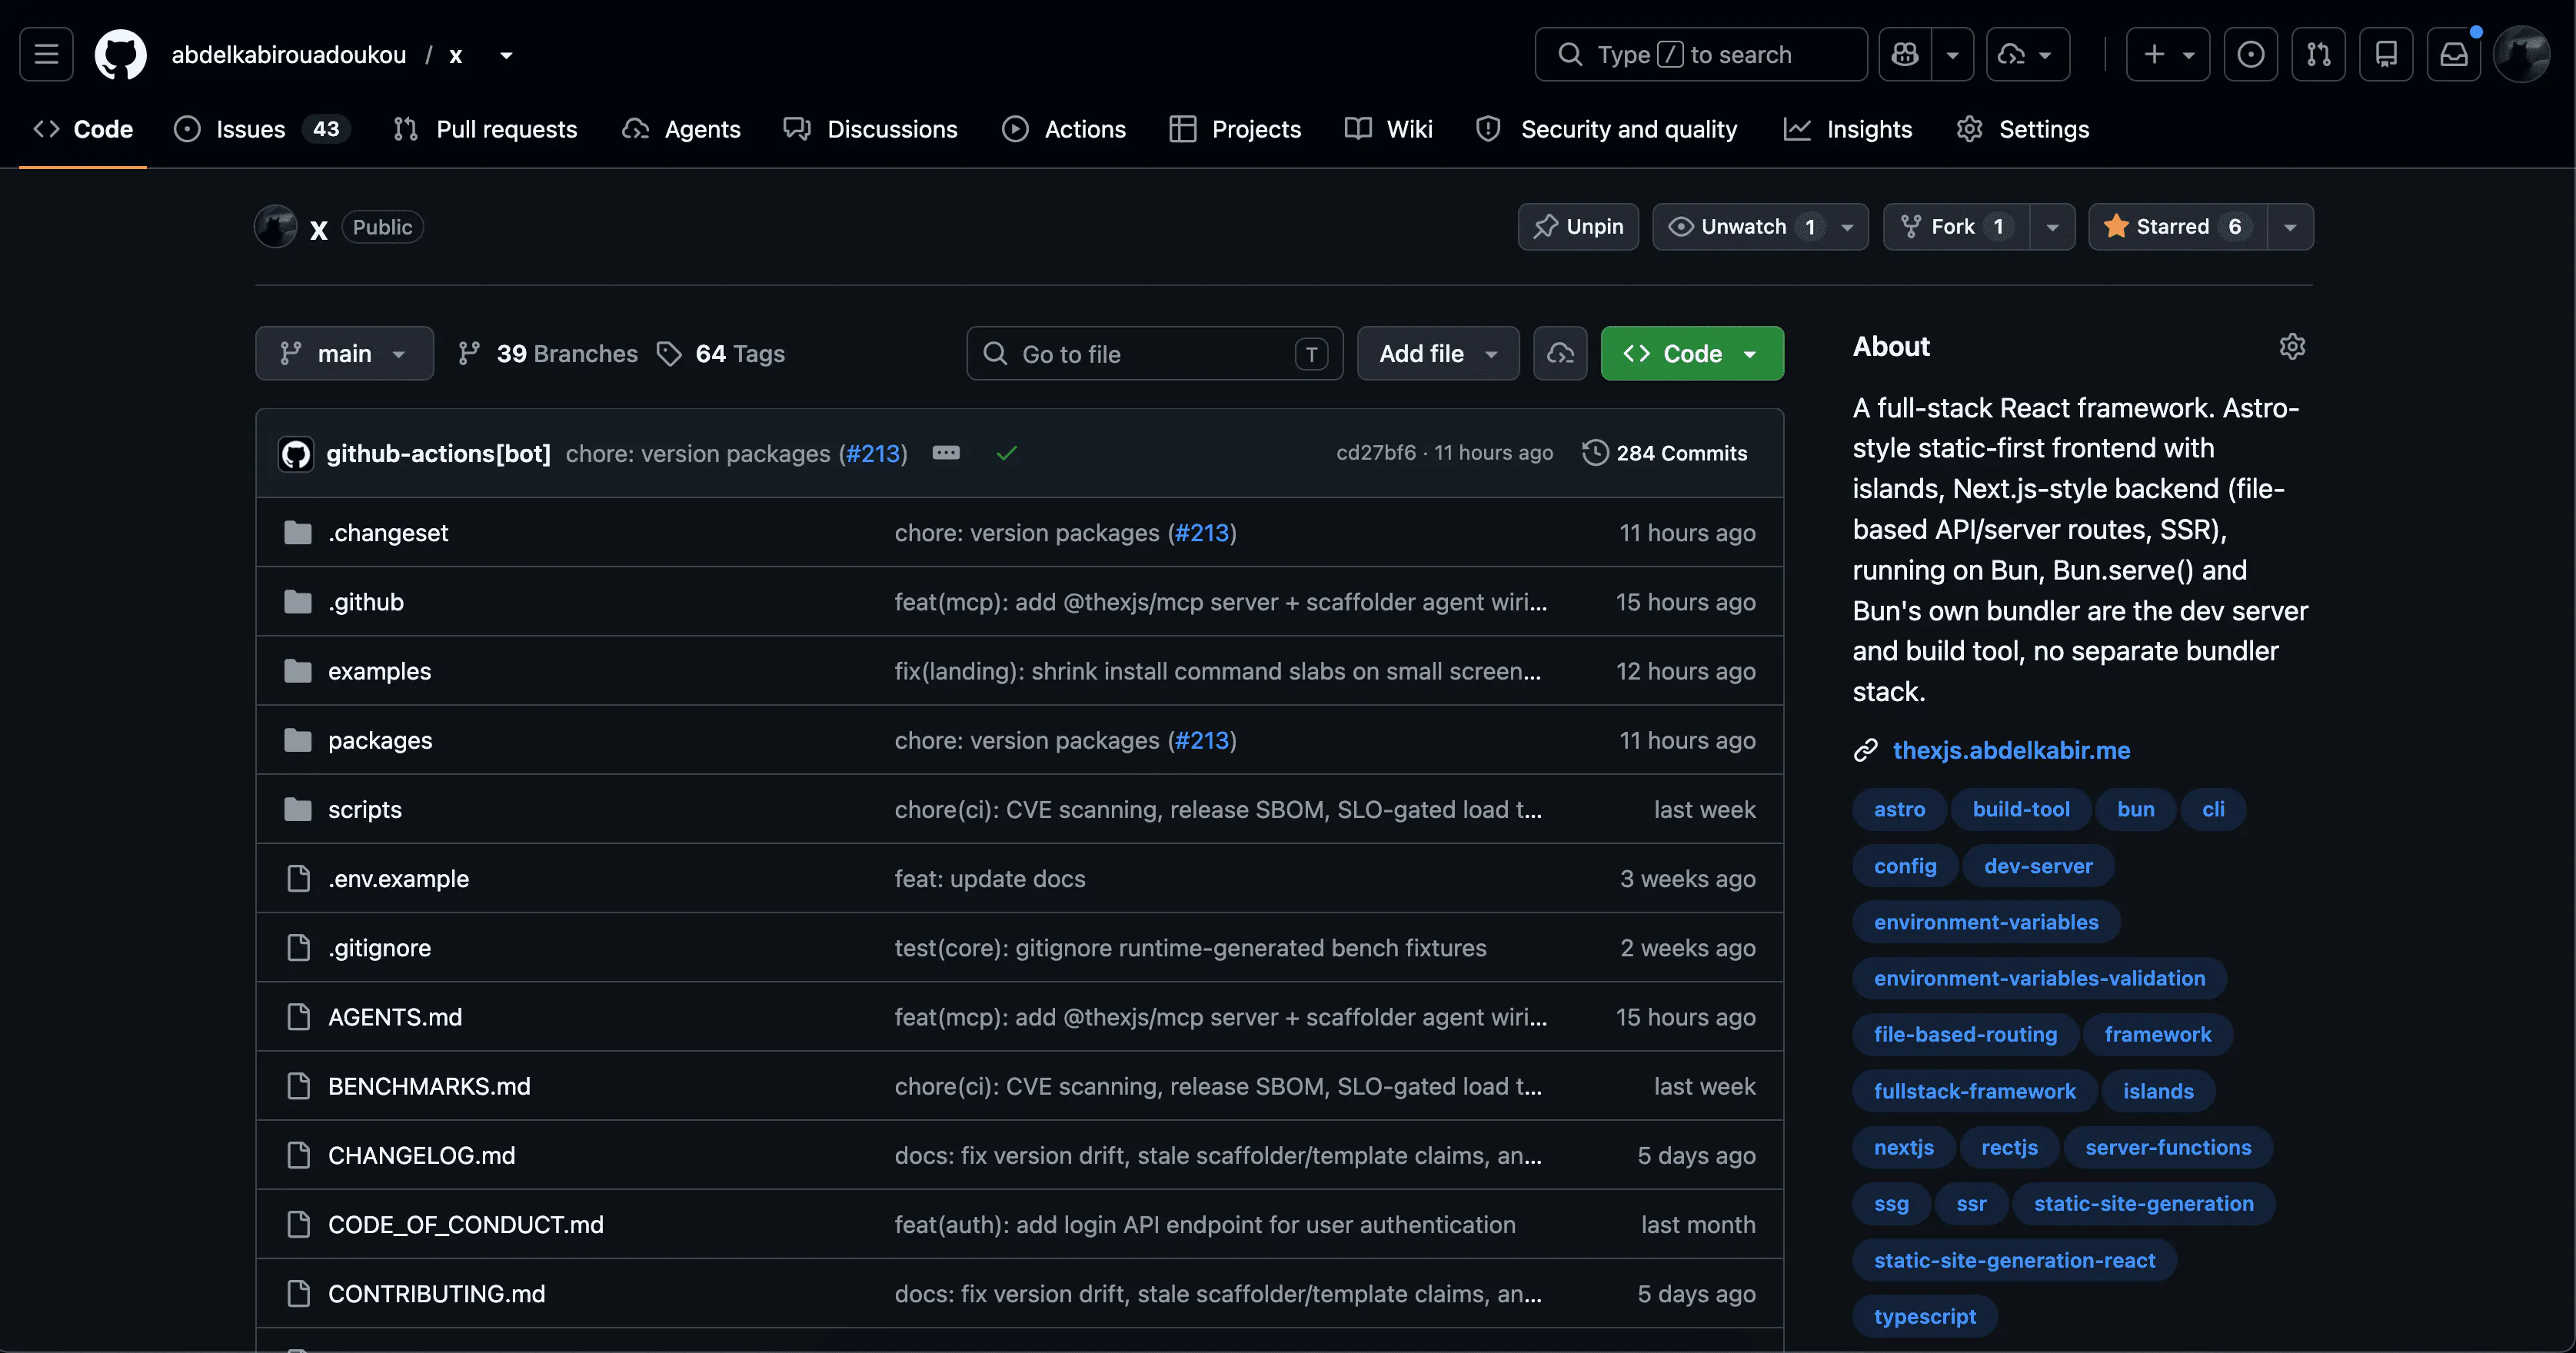This screenshot has width=2576, height=1353.
Task: Switch to the Pull requests tab
Action: tap(485, 128)
